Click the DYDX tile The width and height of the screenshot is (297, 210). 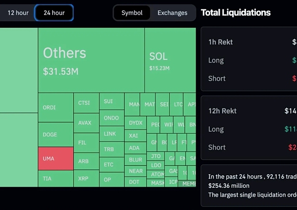[x=135, y=123]
